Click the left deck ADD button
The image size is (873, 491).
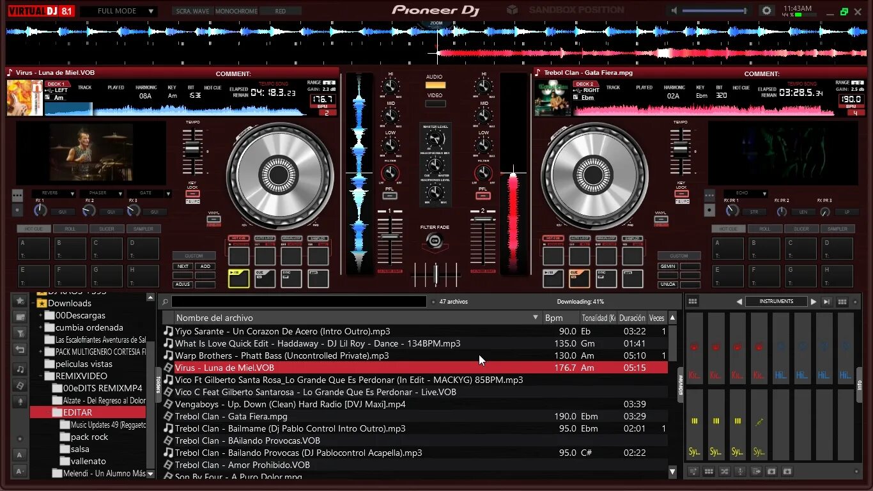tap(205, 266)
